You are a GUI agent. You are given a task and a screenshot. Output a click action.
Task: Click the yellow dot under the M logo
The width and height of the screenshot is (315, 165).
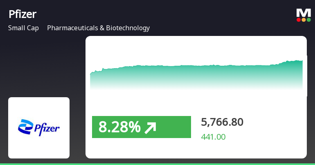[x=304, y=20]
